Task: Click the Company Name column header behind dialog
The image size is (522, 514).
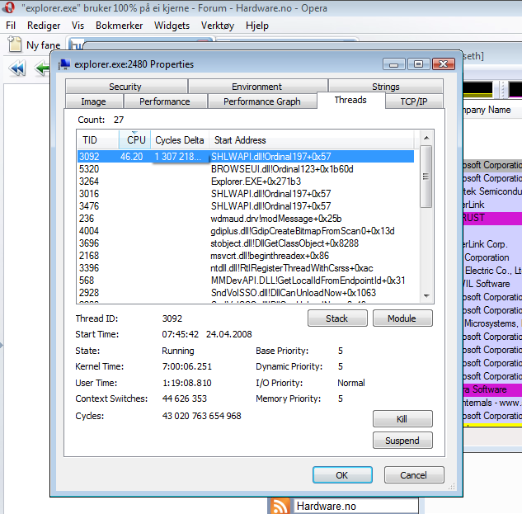Action: (487, 110)
